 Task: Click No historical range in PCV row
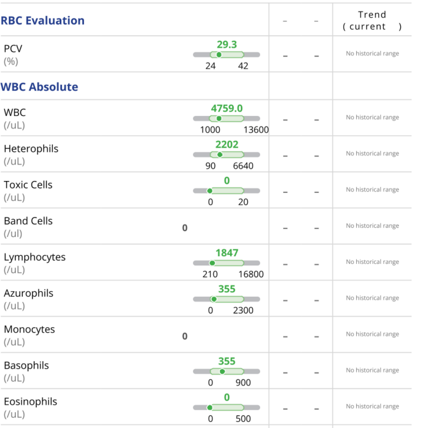372,53
